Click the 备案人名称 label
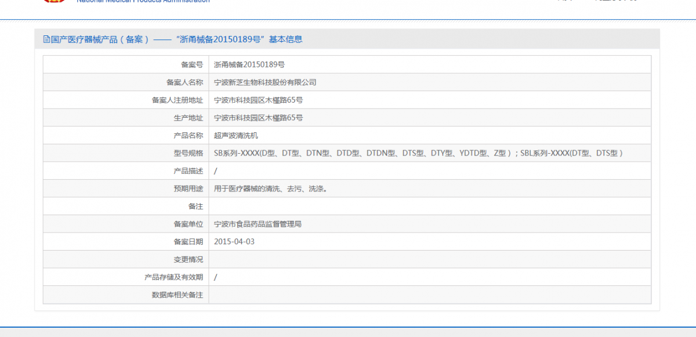 coord(184,82)
